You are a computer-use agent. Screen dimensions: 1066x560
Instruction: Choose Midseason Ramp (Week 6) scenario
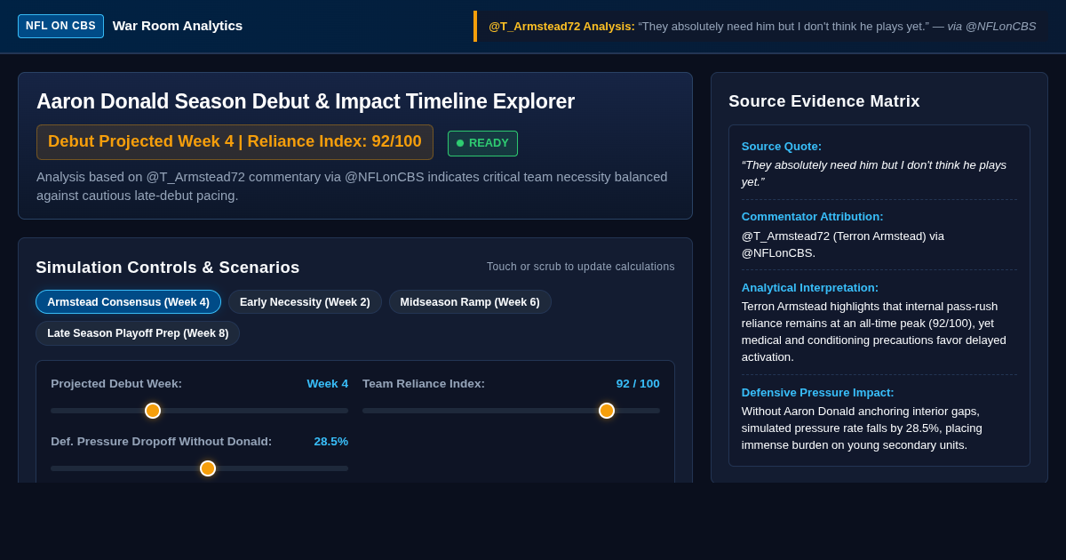click(470, 302)
